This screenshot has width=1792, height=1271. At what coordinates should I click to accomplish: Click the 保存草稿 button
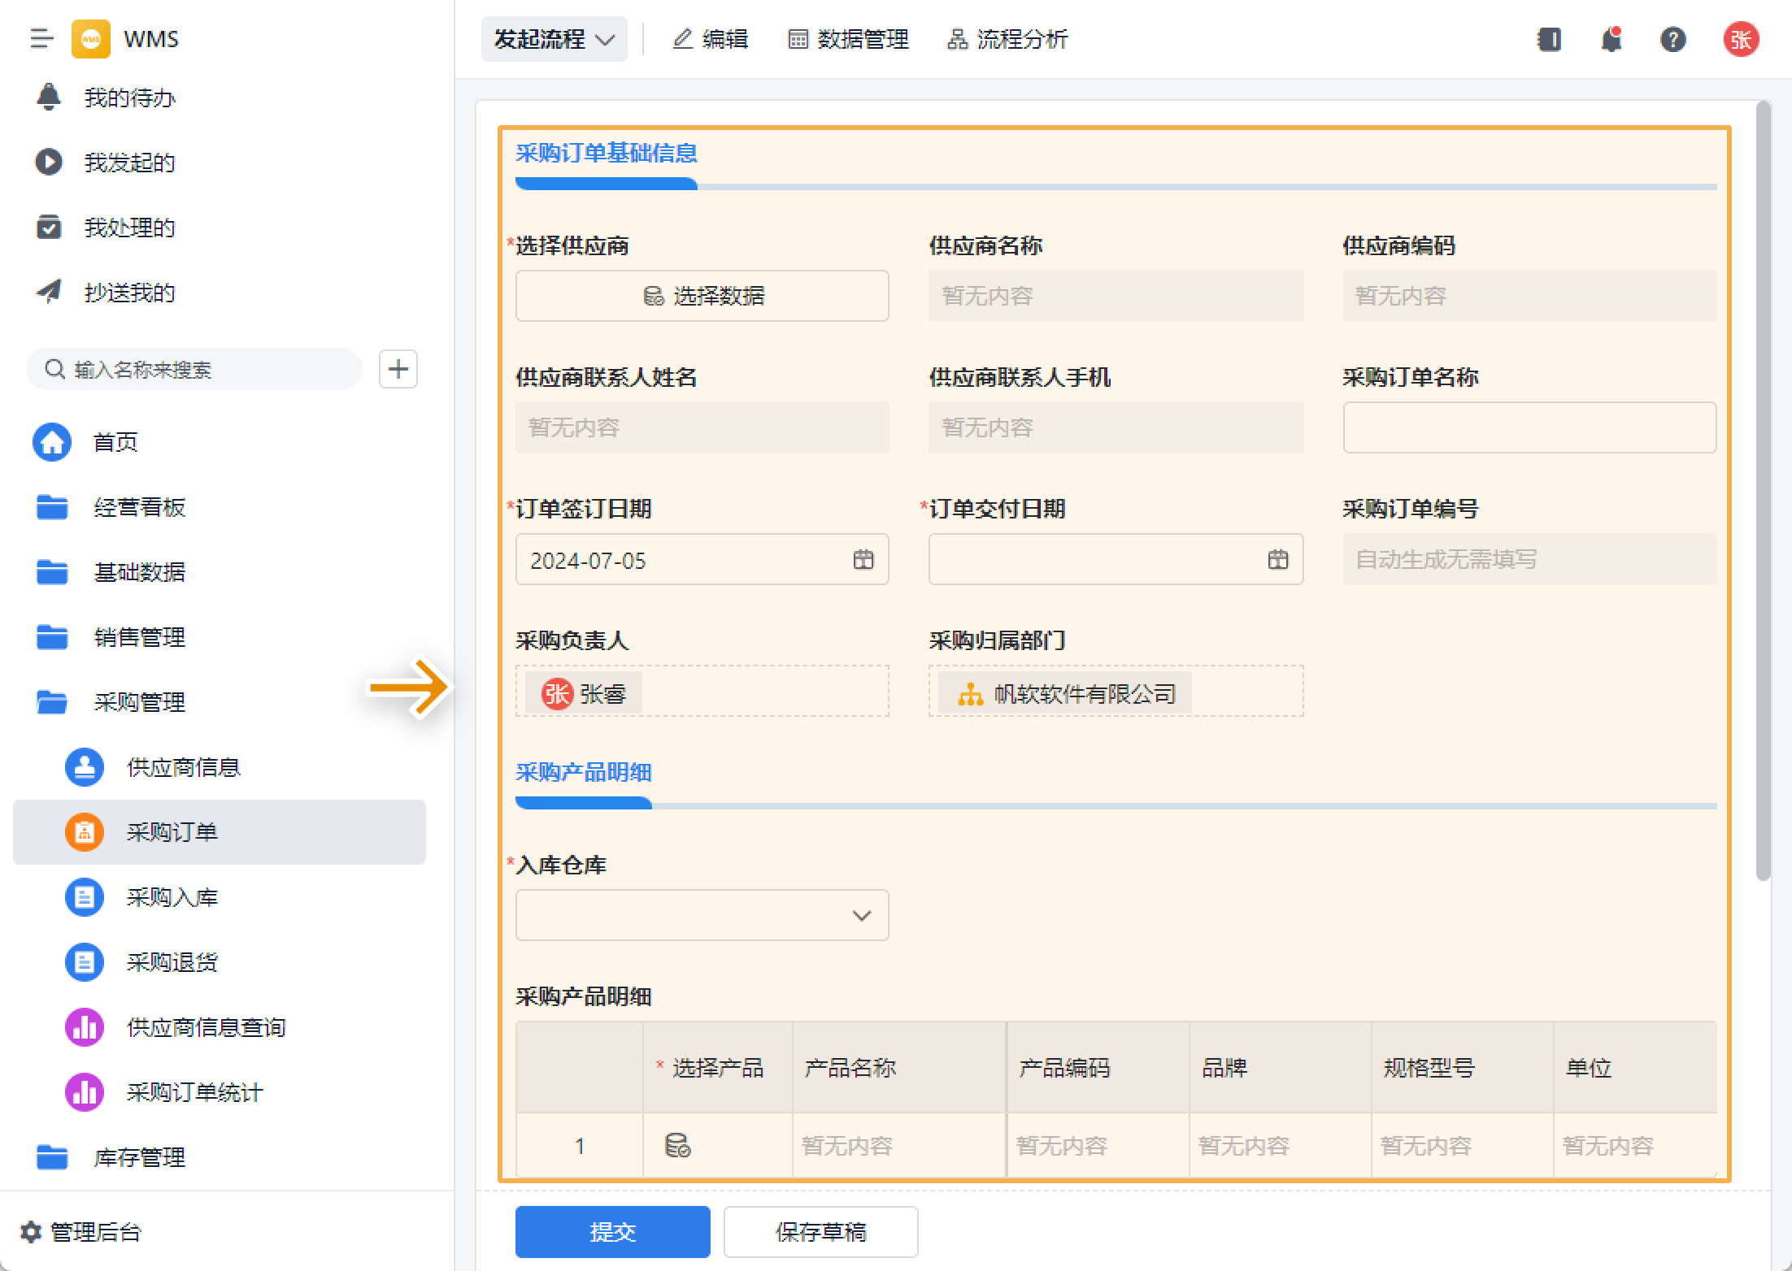click(x=820, y=1232)
